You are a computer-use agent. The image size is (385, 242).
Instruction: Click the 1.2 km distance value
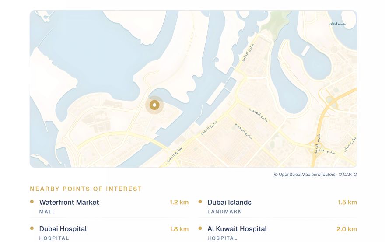point(179,203)
